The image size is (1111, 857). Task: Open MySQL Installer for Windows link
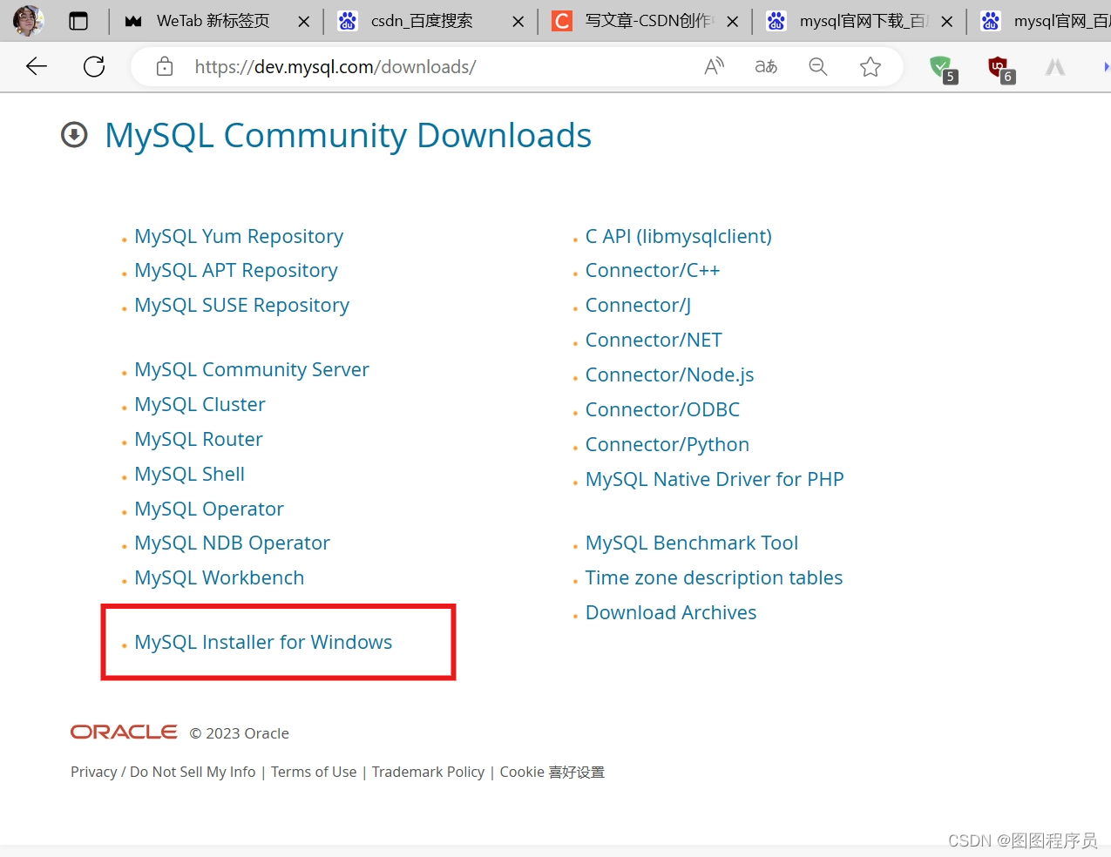(x=263, y=643)
